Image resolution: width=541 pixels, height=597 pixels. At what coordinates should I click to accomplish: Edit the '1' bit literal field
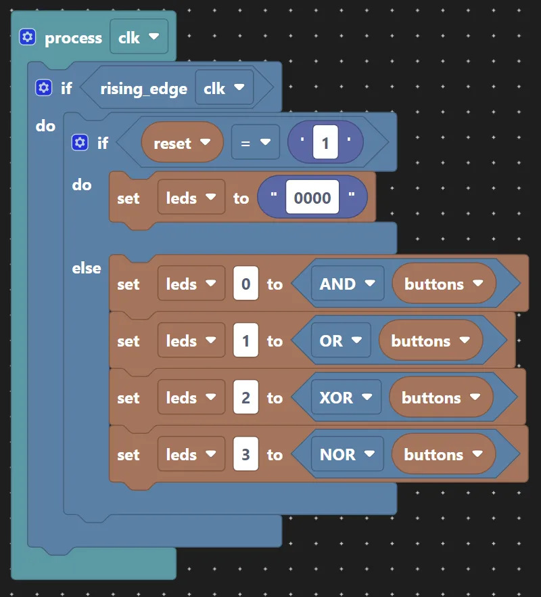[325, 143]
